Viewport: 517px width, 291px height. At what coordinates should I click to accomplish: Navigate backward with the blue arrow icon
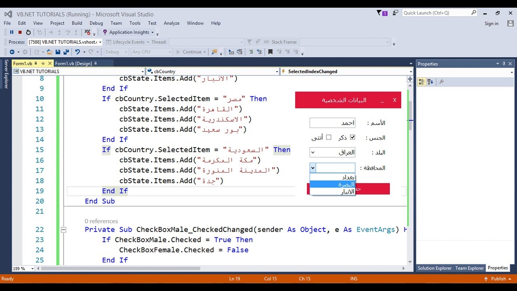(12, 52)
